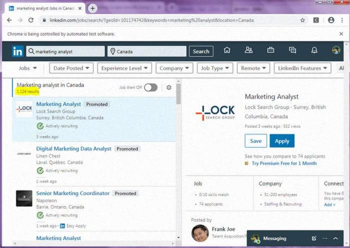
Task: Open Chrome three-dot menu
Action: [x=342, y=20]
